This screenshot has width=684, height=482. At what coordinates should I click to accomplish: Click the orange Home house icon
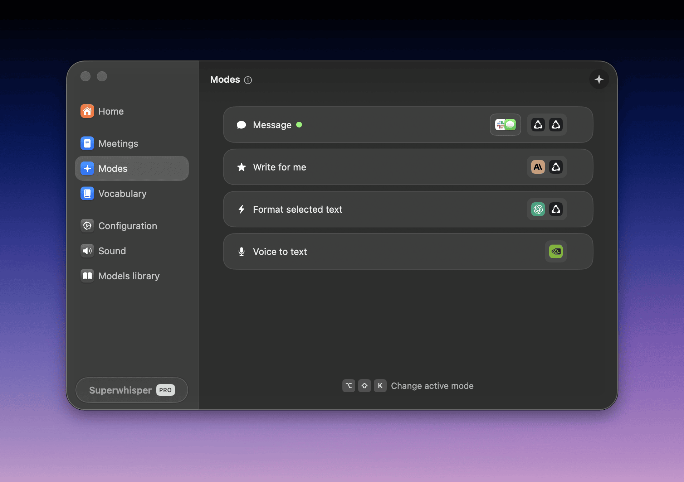(x=87, y=111)
